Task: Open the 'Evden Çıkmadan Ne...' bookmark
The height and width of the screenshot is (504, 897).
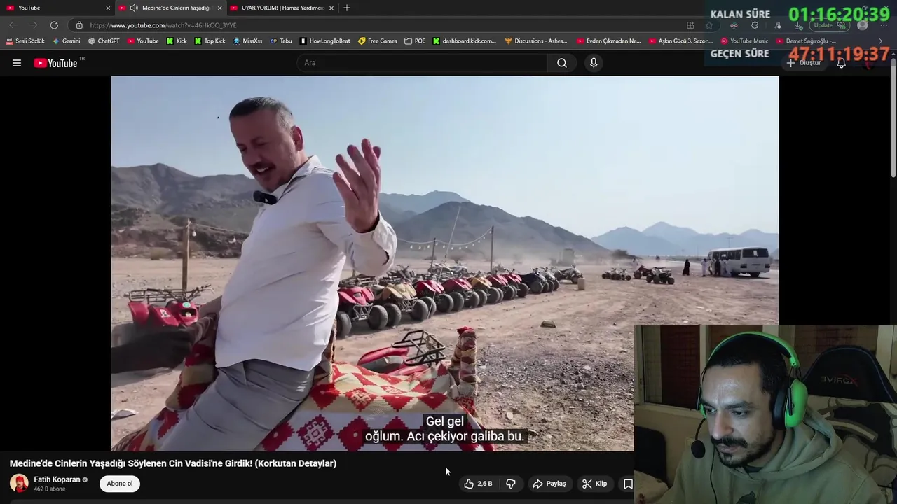Action: point(608,41)
